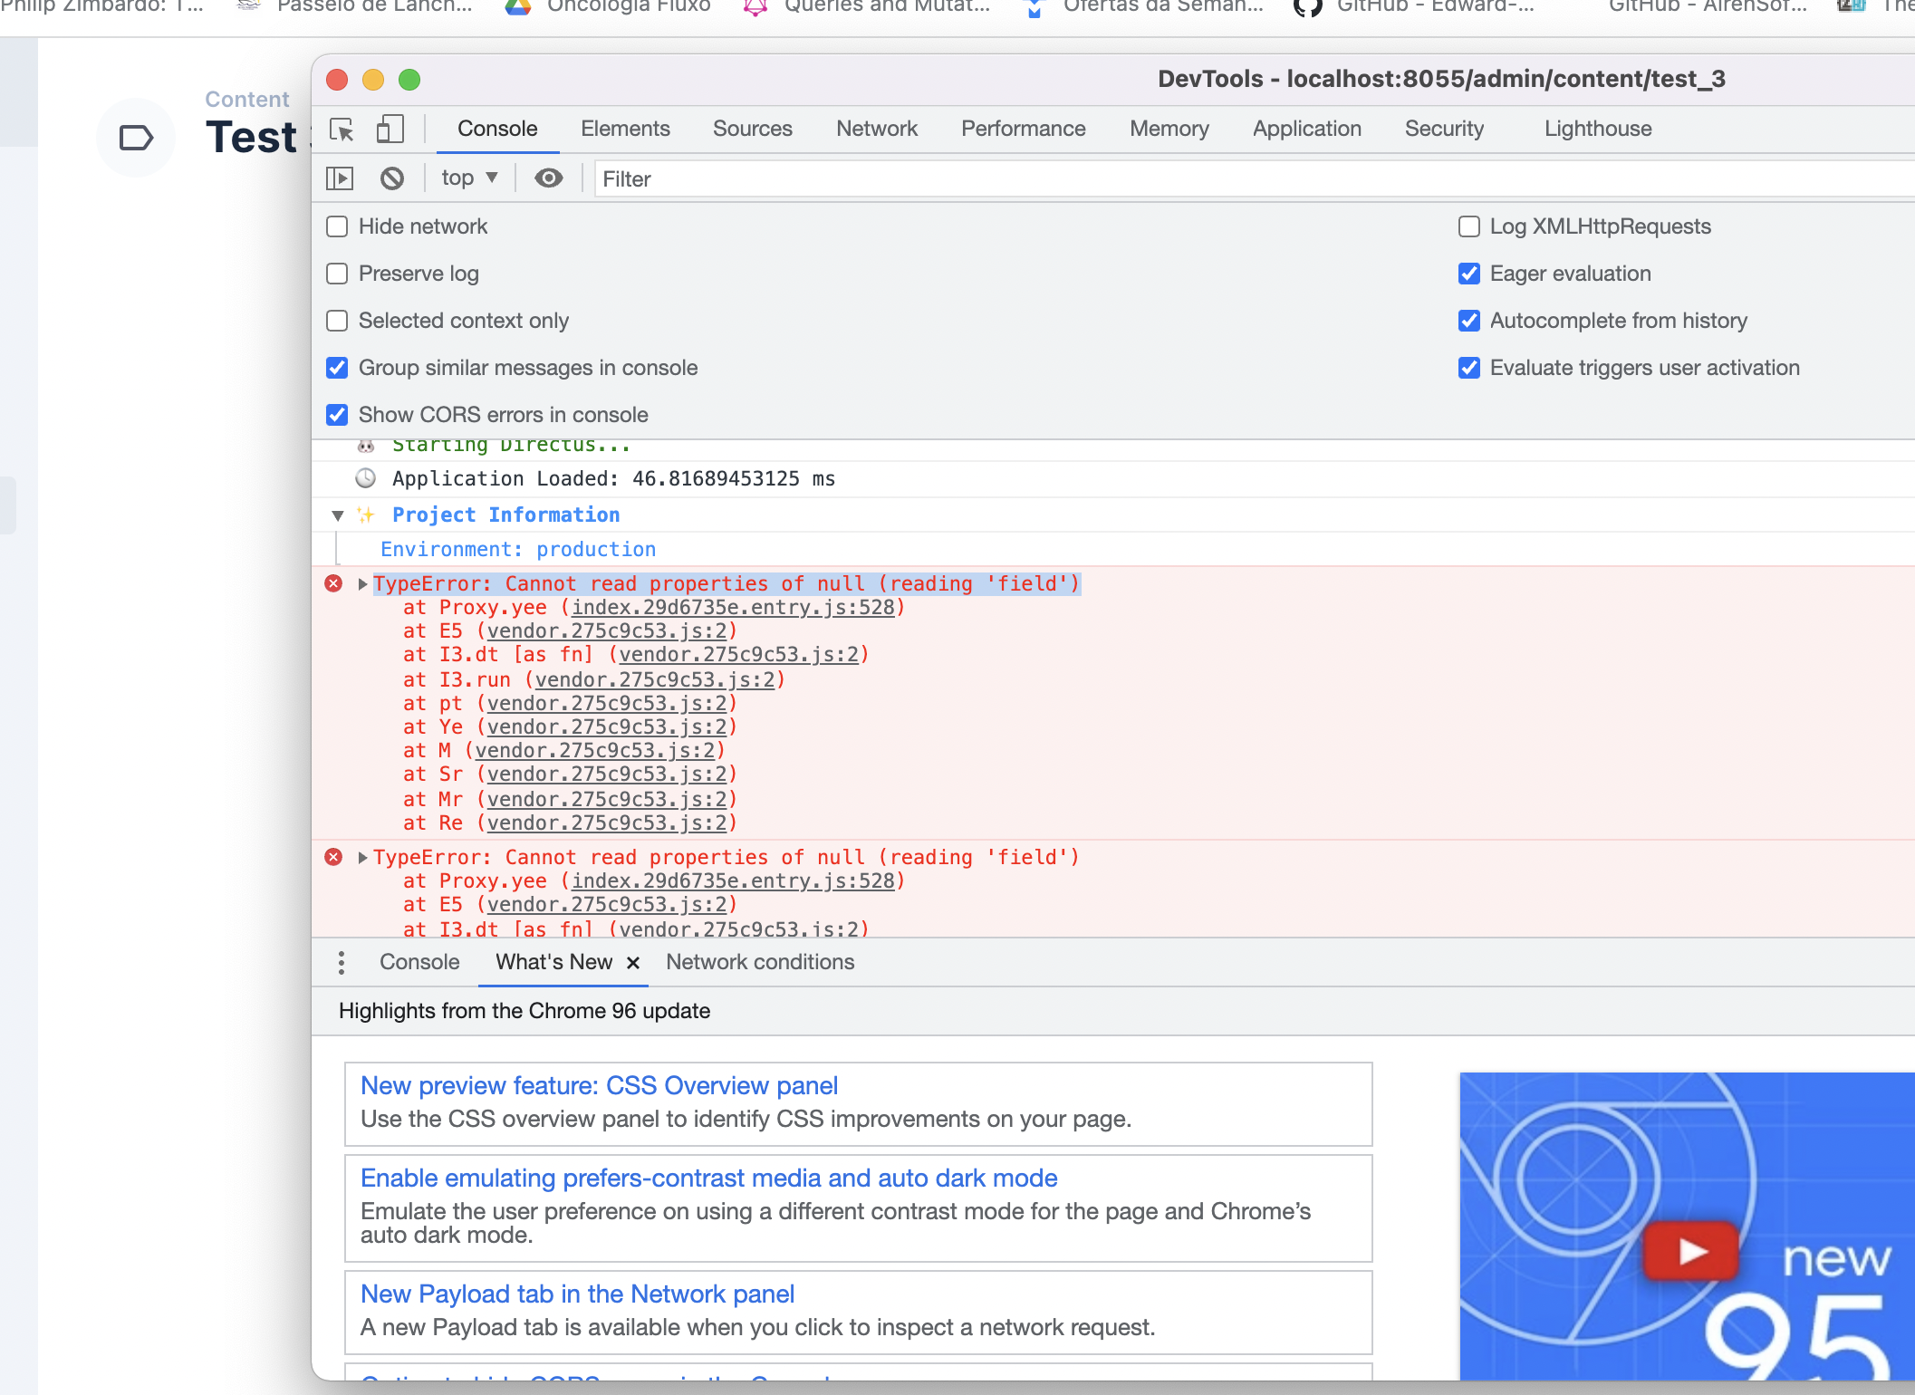Activate the inspect element picker icon
The width and height of the screenshot is (1915, 1395).
pyautogui.click(x=342, y=130)
